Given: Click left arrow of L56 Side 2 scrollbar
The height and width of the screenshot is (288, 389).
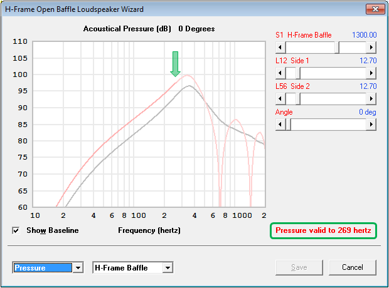Looking at the screenshot, I should click(x=280, y=99).
